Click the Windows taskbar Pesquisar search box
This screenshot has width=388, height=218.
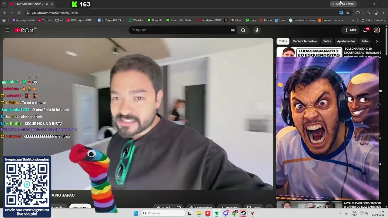pos(163,213)
